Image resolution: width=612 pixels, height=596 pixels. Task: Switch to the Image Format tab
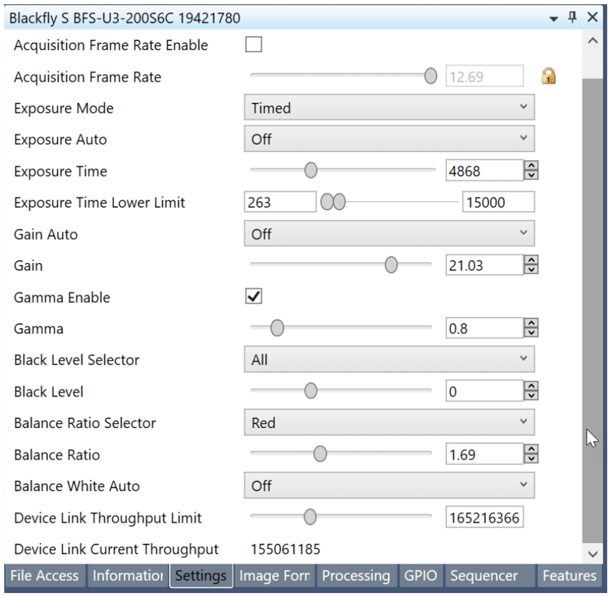point(275,576)
